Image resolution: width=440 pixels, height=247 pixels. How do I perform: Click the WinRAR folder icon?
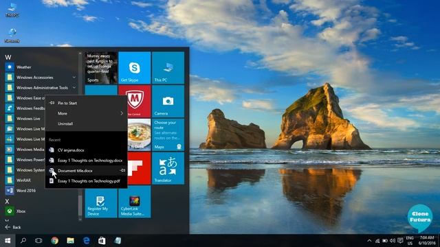click(10, 180)
